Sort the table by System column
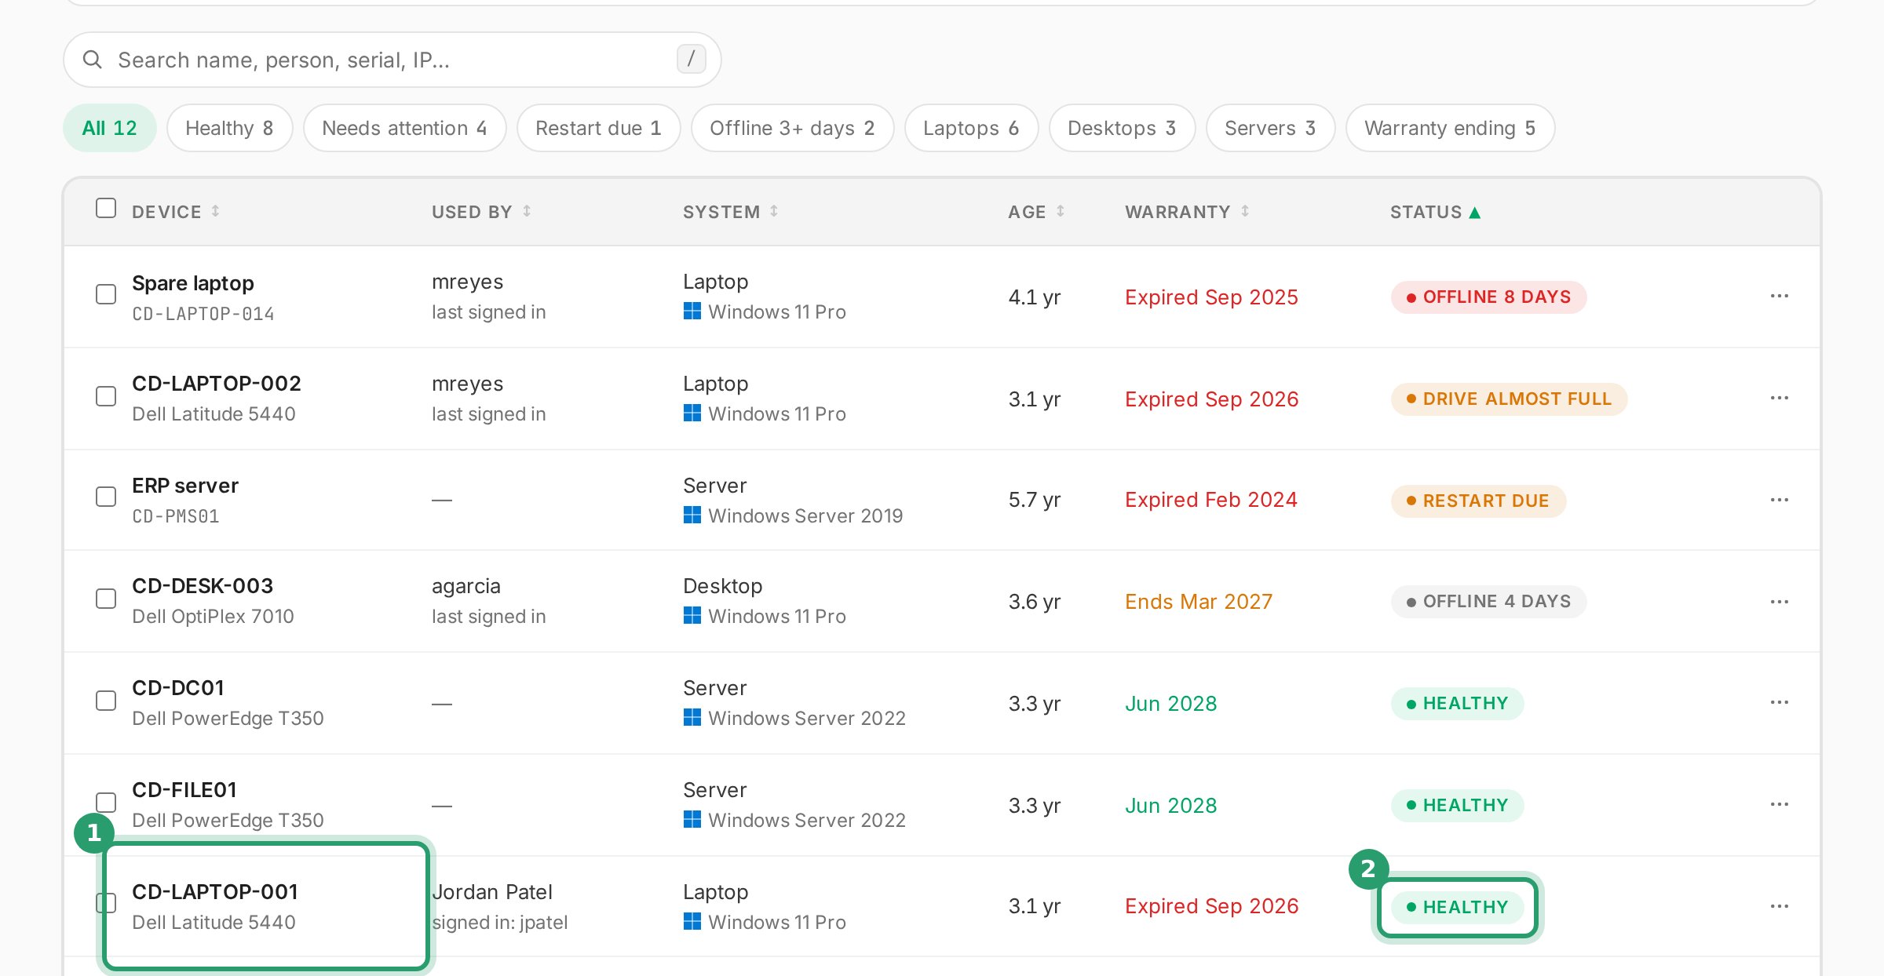Image resolution: width=1884 pixels, height=976 pixels. [x=730, y=212]
